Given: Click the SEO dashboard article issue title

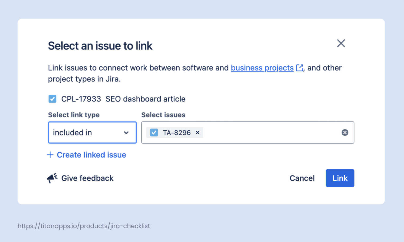Looking at the screenshot, I should click(x=145, y=99).
